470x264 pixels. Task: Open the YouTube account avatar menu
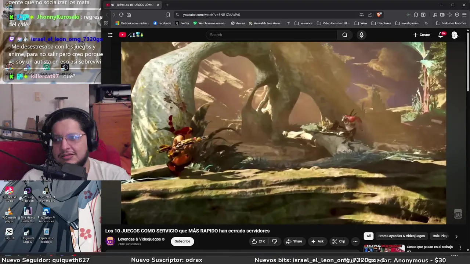[x=455, y=35]
